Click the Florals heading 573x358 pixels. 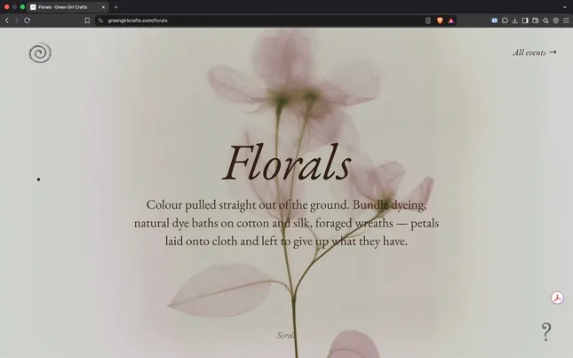click(x=286, y=163)
